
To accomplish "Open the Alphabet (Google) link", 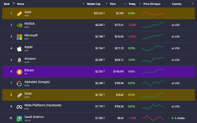I will [37, 82].
